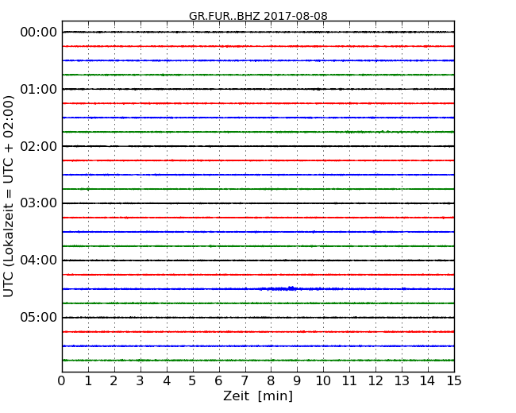This screenshot has height=413, width=516.
Task: Click x-axis tick label 7
Action: coord(245,381)
